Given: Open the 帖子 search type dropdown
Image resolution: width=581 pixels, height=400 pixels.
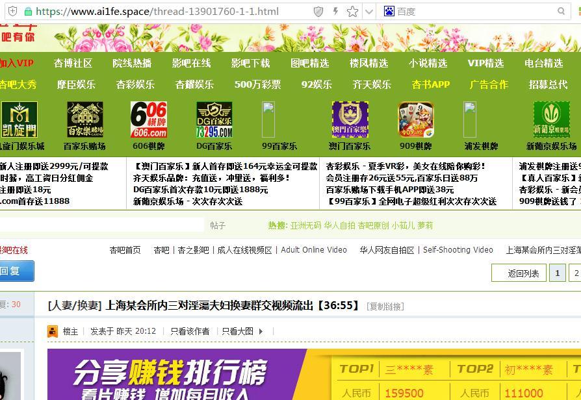Looking at the screenshot, I should click(x=218, y=225).
